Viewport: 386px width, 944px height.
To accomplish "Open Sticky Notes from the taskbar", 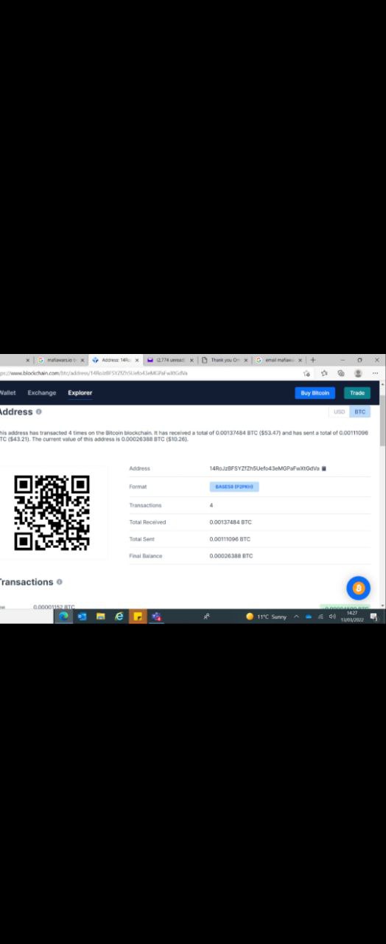I will pos(138,617).
